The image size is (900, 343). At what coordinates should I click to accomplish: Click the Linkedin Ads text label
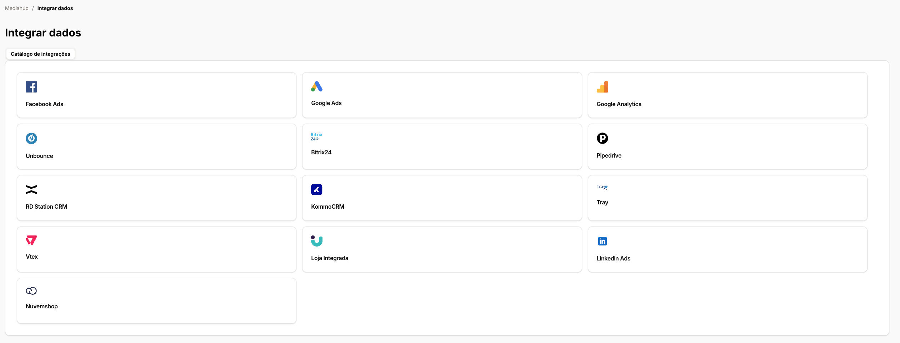tap(613, 258)
